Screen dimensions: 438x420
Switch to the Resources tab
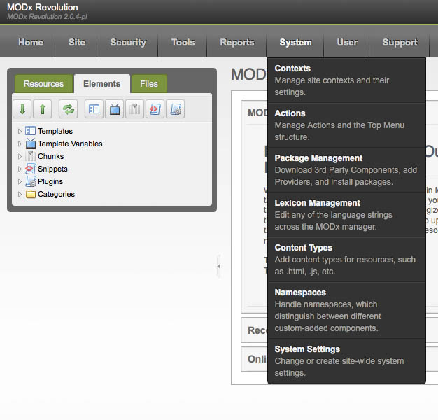[x=43, y=83]
